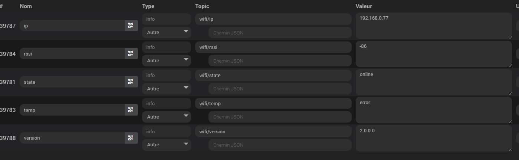Click the icon button next to temp
The width and height of the screenshot is (519, 160).
(131, 110)
